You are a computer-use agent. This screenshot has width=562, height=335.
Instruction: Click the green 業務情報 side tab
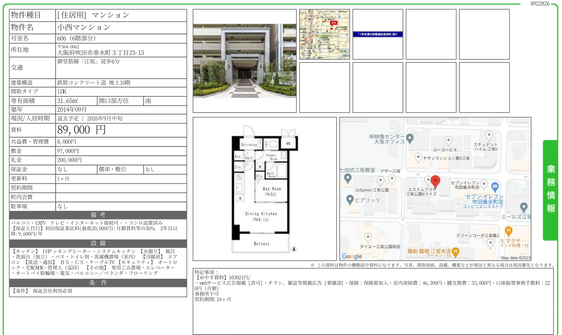[550, 190]
